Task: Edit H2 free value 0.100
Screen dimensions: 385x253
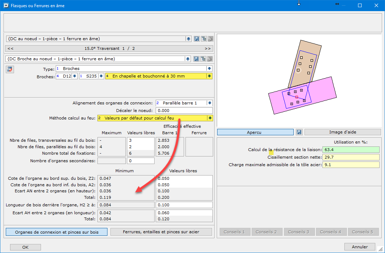Action: click(x=184, y=205)
